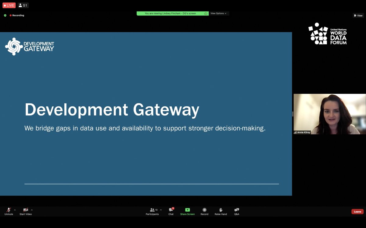Click the slide tagline about bridging gaps
The height and width of the screenshot is (228, 366).
(x=145, y=128)
